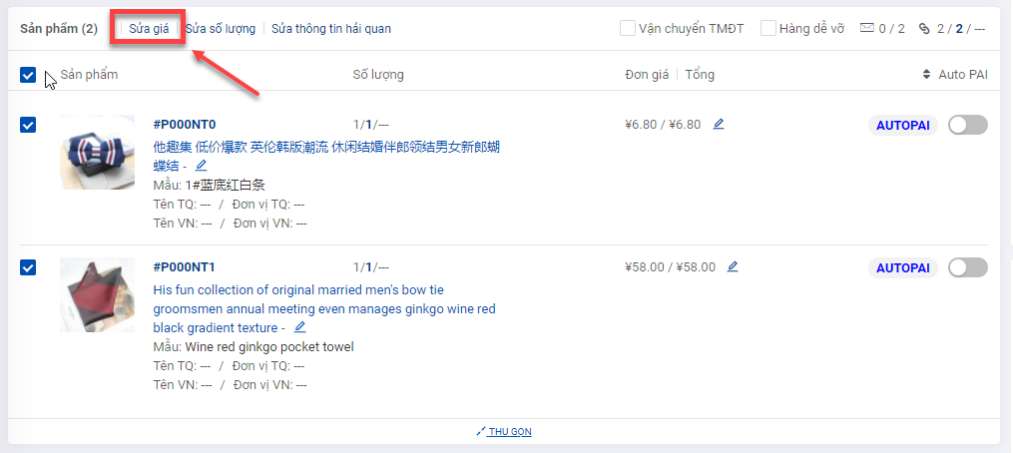The image size is (1013, 453).
Task: Click the envelope icon showing 0 / 2
Action: click(866, 29)
